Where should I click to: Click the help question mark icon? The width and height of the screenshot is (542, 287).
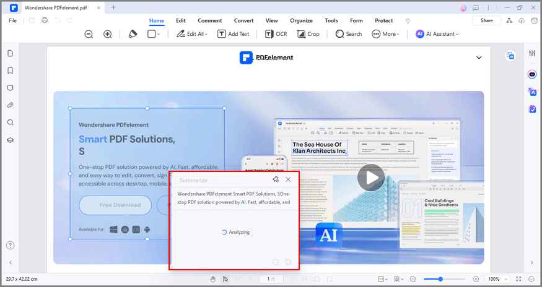tap(11, 245)
